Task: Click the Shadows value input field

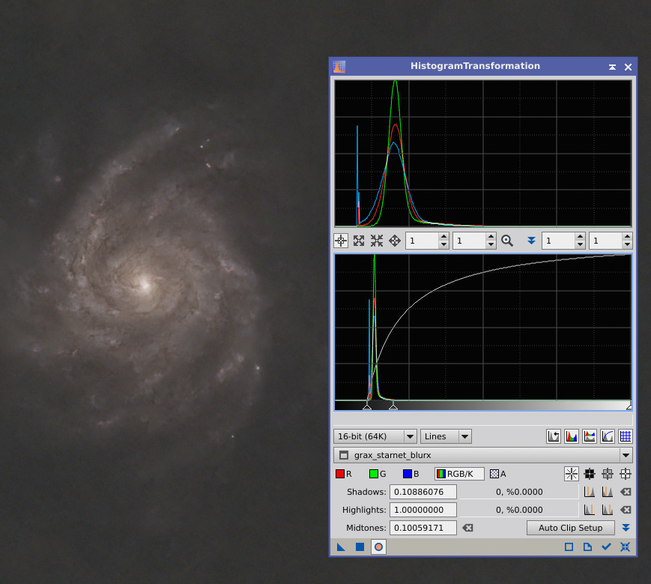Action: click(423, 492)
